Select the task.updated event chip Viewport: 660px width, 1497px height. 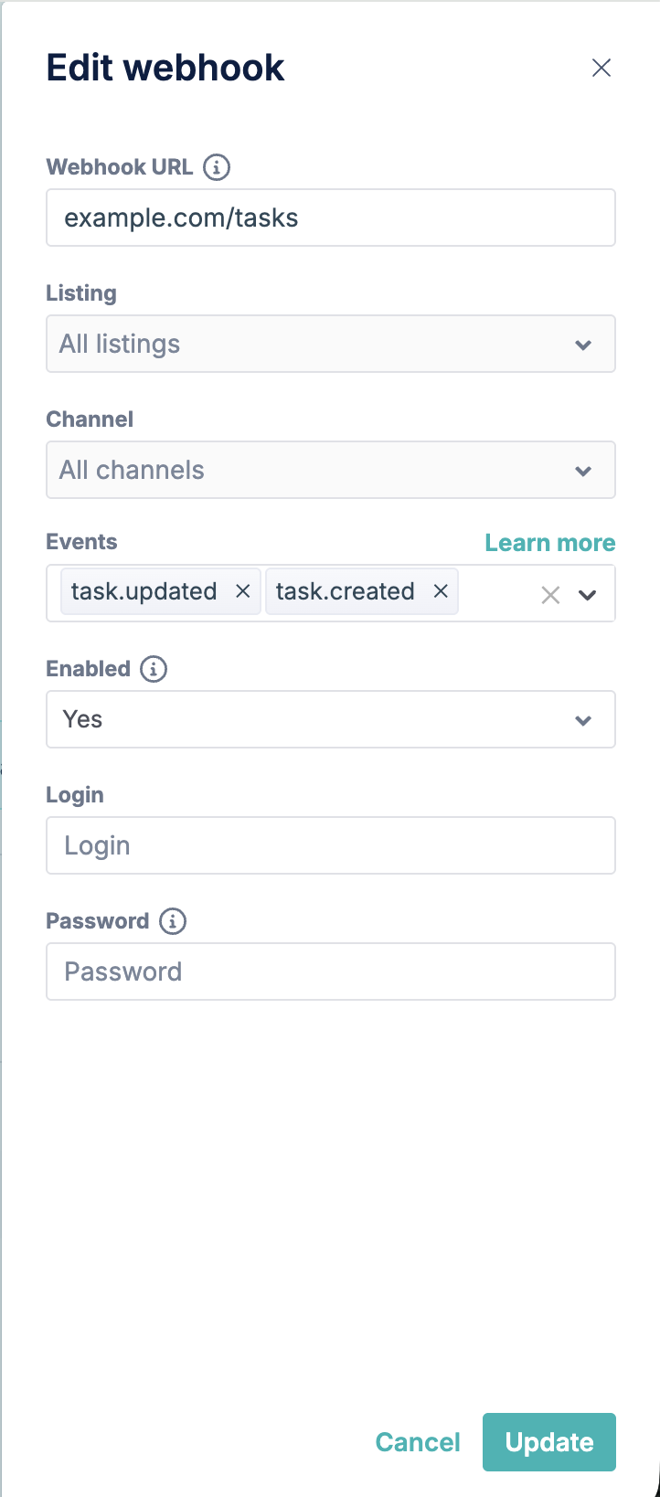144,591
